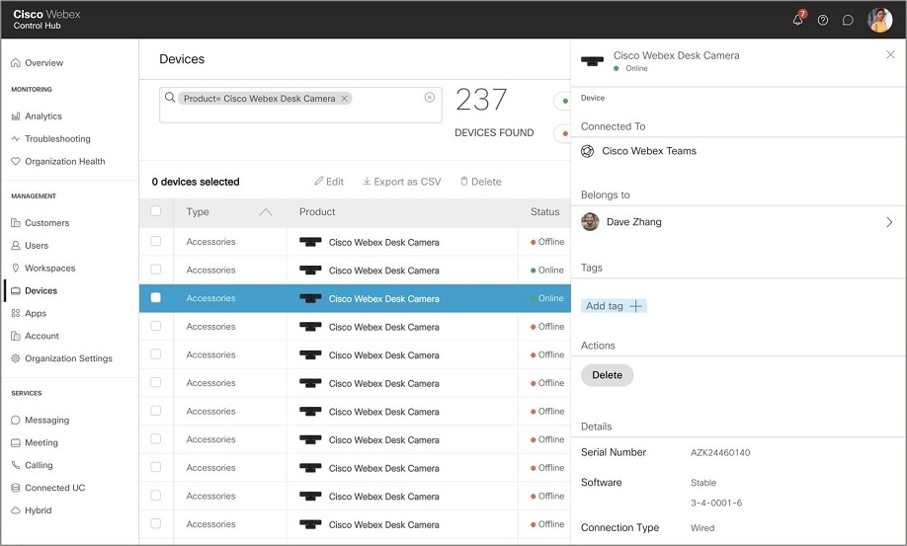This screenshot has height=546, width=907.
Task: Click the plus icon on Add tag
Action: (x=635, y=306)
